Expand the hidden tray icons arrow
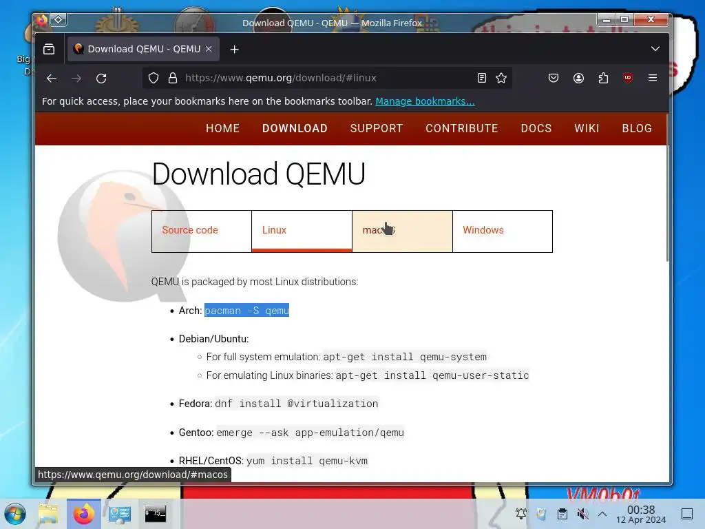The image size is (705, 529). pos(602,514)
